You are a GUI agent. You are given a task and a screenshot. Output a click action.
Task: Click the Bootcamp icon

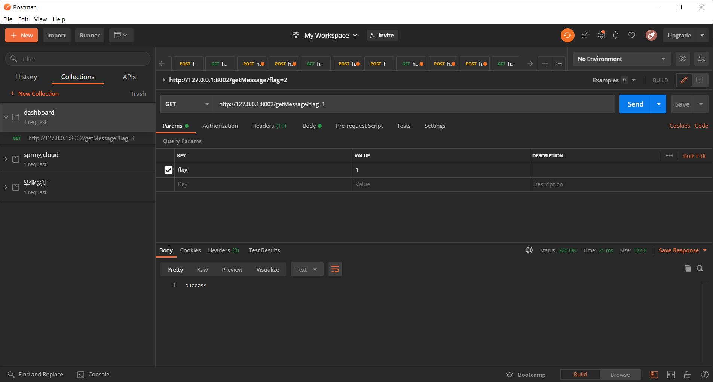509,375
